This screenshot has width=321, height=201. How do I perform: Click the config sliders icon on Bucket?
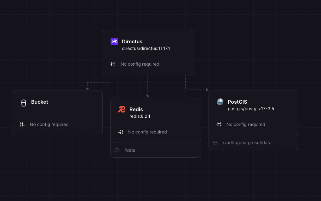point(22,124)
